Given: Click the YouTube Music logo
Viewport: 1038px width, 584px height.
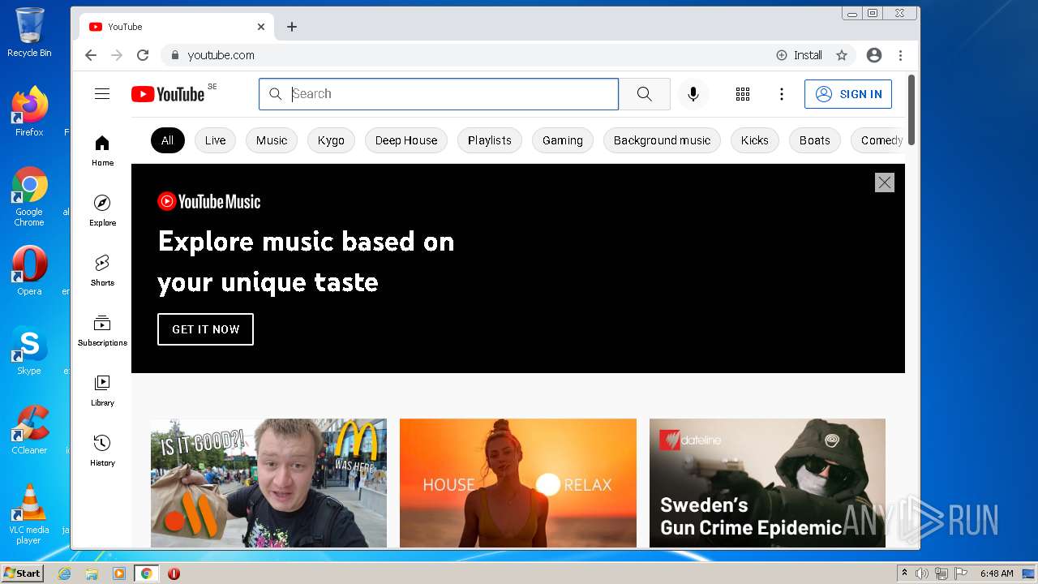Looking at the screenshot, I should [209, 201].
